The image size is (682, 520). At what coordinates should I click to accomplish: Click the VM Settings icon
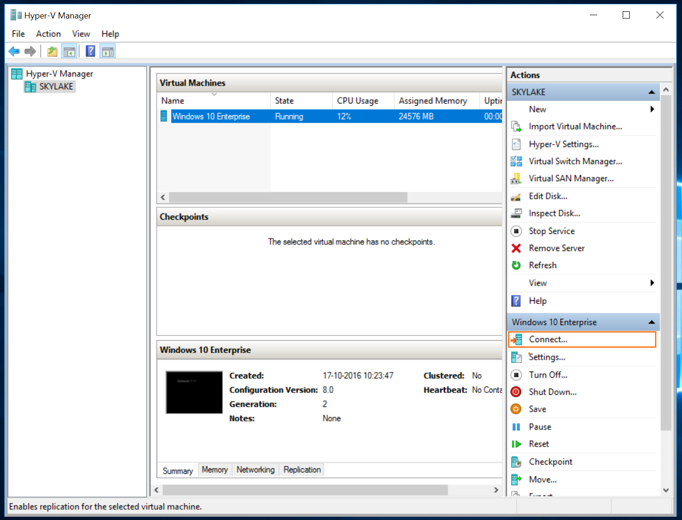(x=516, y=357)
